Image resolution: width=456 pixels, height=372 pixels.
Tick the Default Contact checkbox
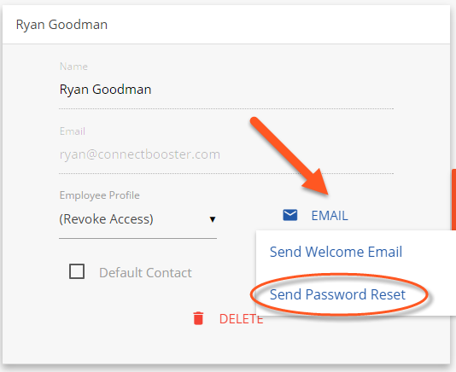tap(77, 271)
